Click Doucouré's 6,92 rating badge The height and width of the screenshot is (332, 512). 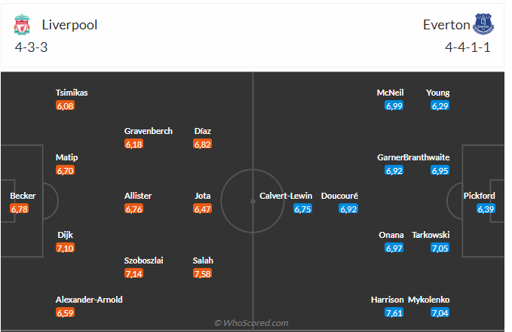pos(348,209)
